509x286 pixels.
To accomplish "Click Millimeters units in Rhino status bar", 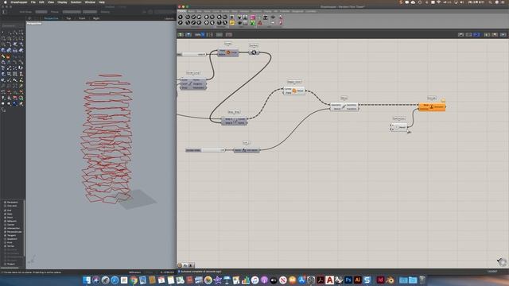I will (134, 272).
